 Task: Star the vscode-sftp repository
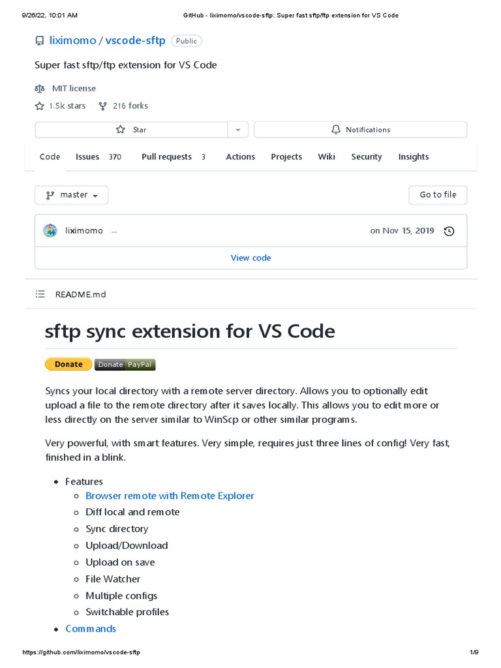click(x=130, y=130)
